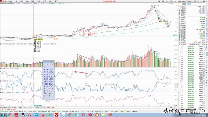This screenshot has height=117, width=208.
Task: Open QQ penguin from the taskbar
Action: (x=23, y=115)
